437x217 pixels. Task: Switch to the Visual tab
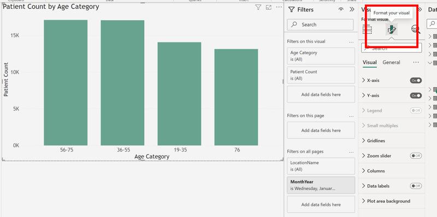(x=370, y=62)
